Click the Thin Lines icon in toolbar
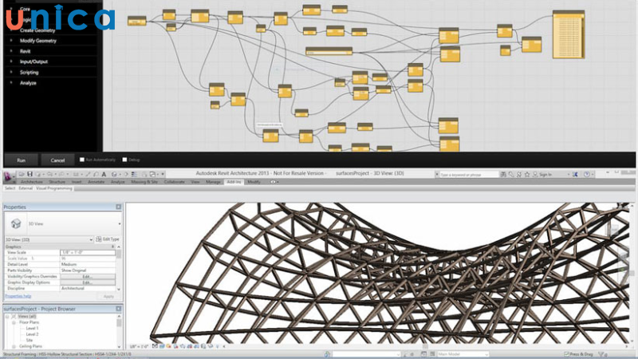 (x=134, y=174)
